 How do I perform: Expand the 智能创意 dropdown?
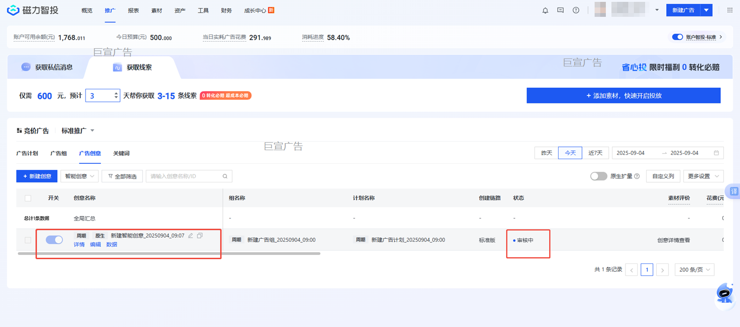coord(79,176)
